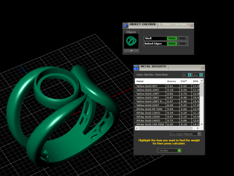Select the White Gold:14K PdW row

167,124
